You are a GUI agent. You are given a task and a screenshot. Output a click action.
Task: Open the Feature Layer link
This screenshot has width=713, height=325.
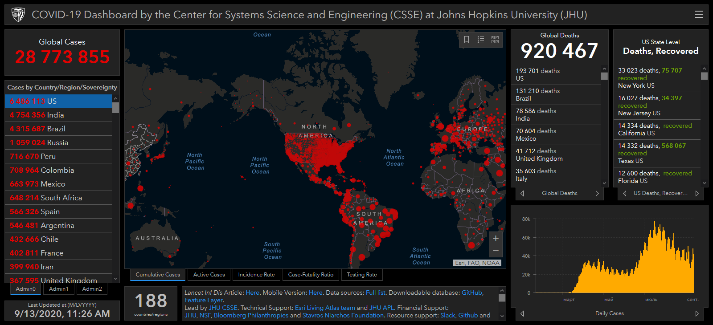pos(204,300)
